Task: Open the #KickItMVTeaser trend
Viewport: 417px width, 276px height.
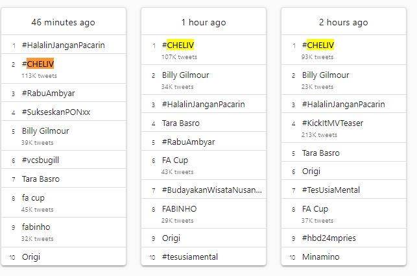Action: (332, 123)
